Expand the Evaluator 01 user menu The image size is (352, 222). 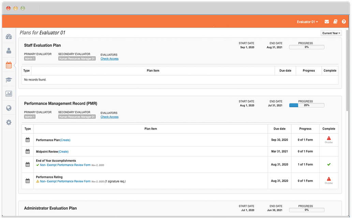[307, 22]
